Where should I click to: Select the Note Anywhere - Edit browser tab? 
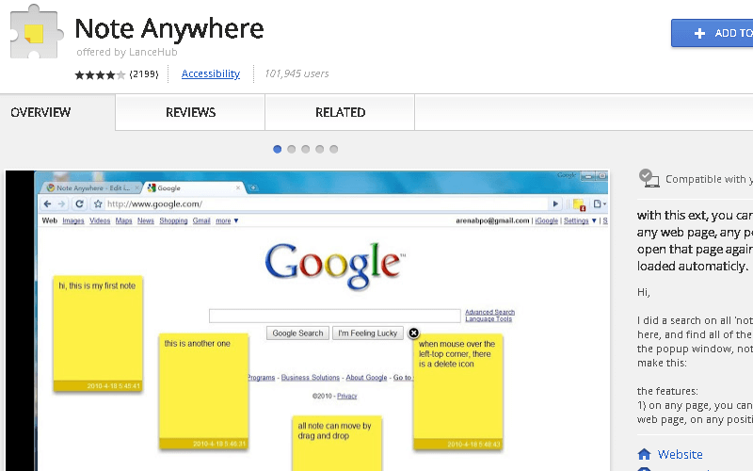click(91, 187)
